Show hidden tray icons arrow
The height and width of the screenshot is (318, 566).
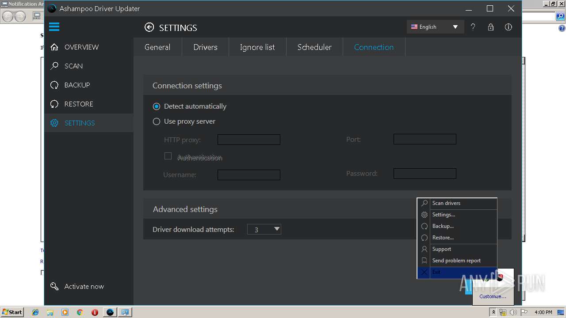point(493,312)
